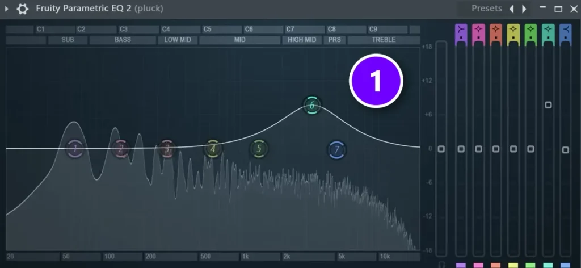Click the C6 note marker
The width and height of the screenshot is (581, 268).
point(249,30)
